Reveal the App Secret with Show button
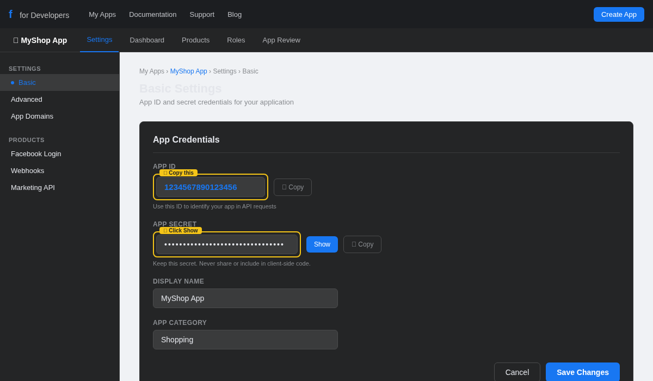This screenshot has height=381, width=653. click(x=322, y=244)
